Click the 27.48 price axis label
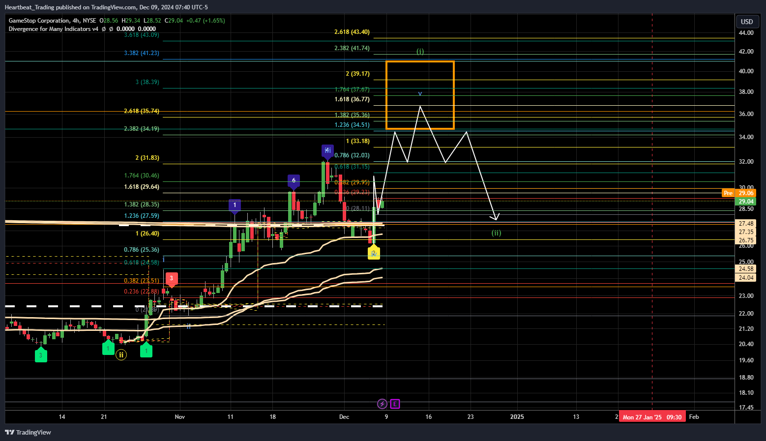The width and height of the screenshot is (766, 441). pos(746,224)
